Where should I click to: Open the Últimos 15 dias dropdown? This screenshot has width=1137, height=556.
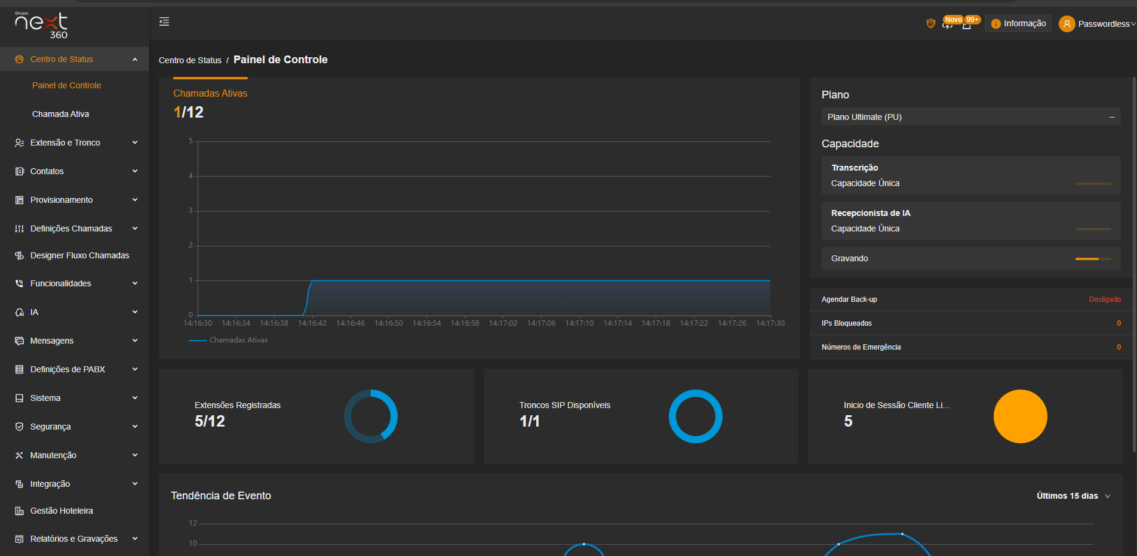pyautogui.click(x=1073, y=496)
